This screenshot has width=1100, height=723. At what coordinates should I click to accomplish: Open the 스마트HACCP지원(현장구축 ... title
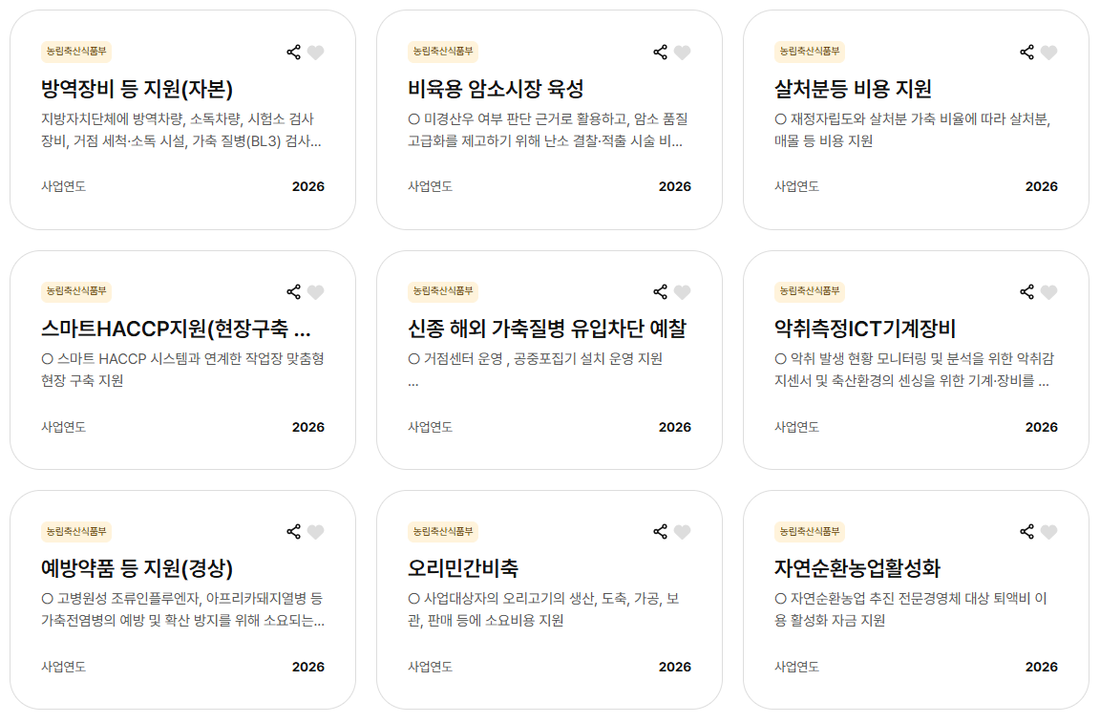point(177,330)
